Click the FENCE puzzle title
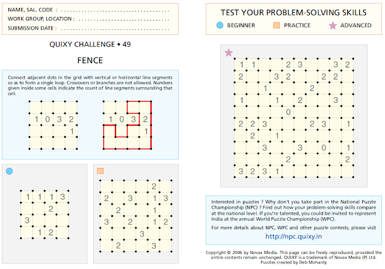385x269 pixels. tap(90, 60)
